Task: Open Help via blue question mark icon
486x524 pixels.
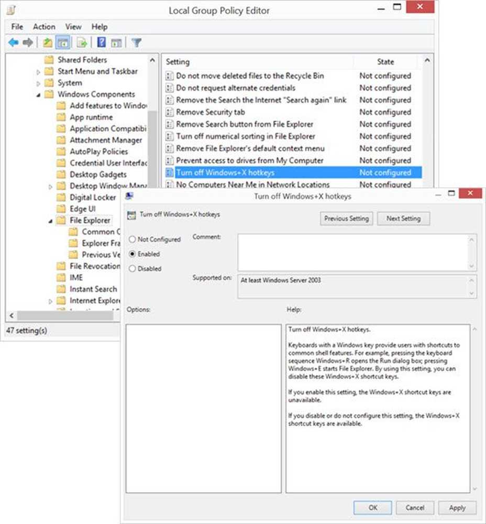Action: [101, 42]
